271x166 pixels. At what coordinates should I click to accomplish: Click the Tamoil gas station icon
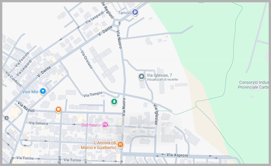tap(135, 13)
